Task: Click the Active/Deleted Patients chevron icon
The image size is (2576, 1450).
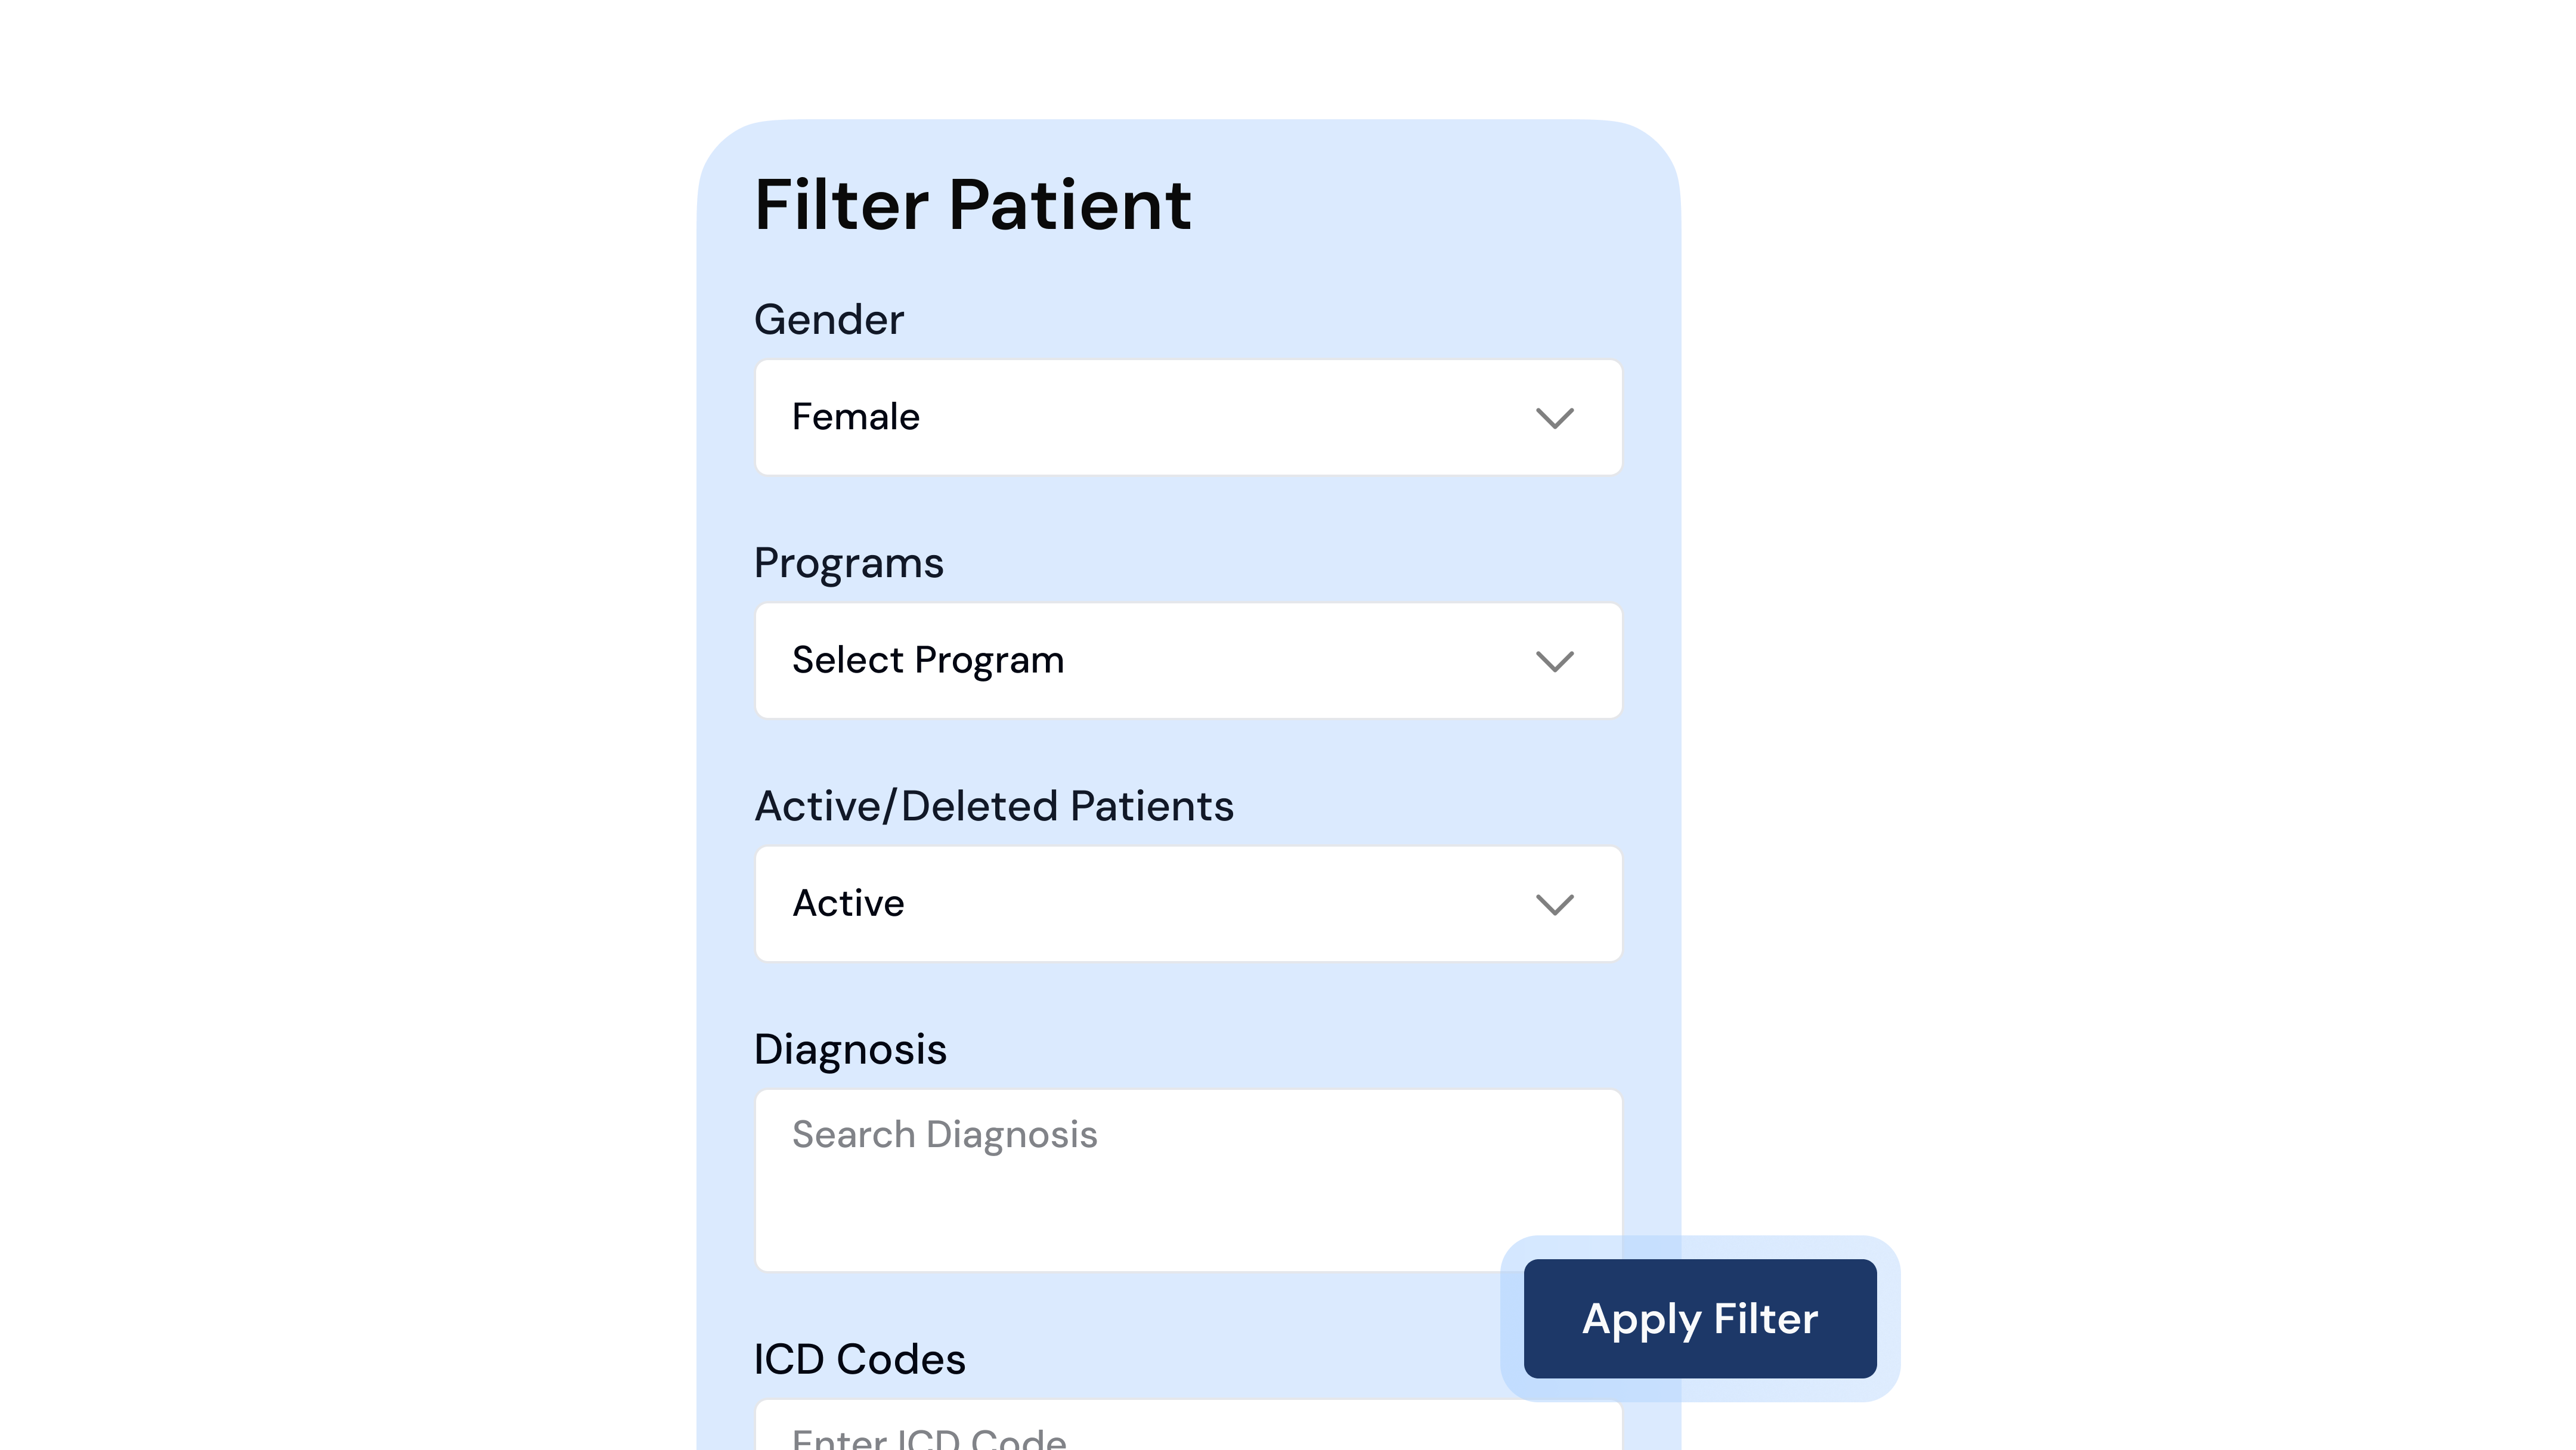Action: (1556, 904)
